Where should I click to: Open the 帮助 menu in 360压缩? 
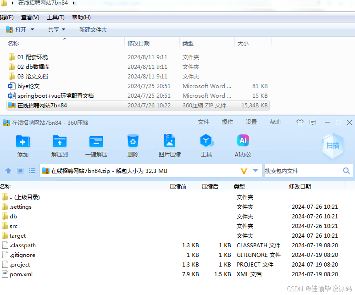[275, 122]
